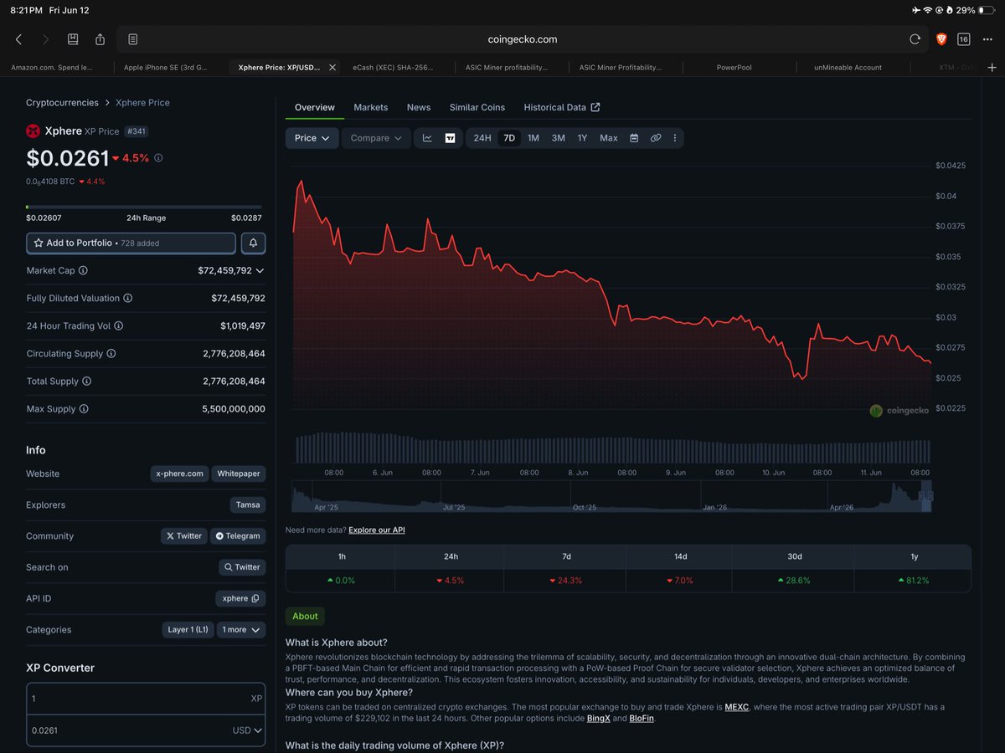The image size is (1005, 753).
Task: Open the Telegram community link
Action: point(238,535)
